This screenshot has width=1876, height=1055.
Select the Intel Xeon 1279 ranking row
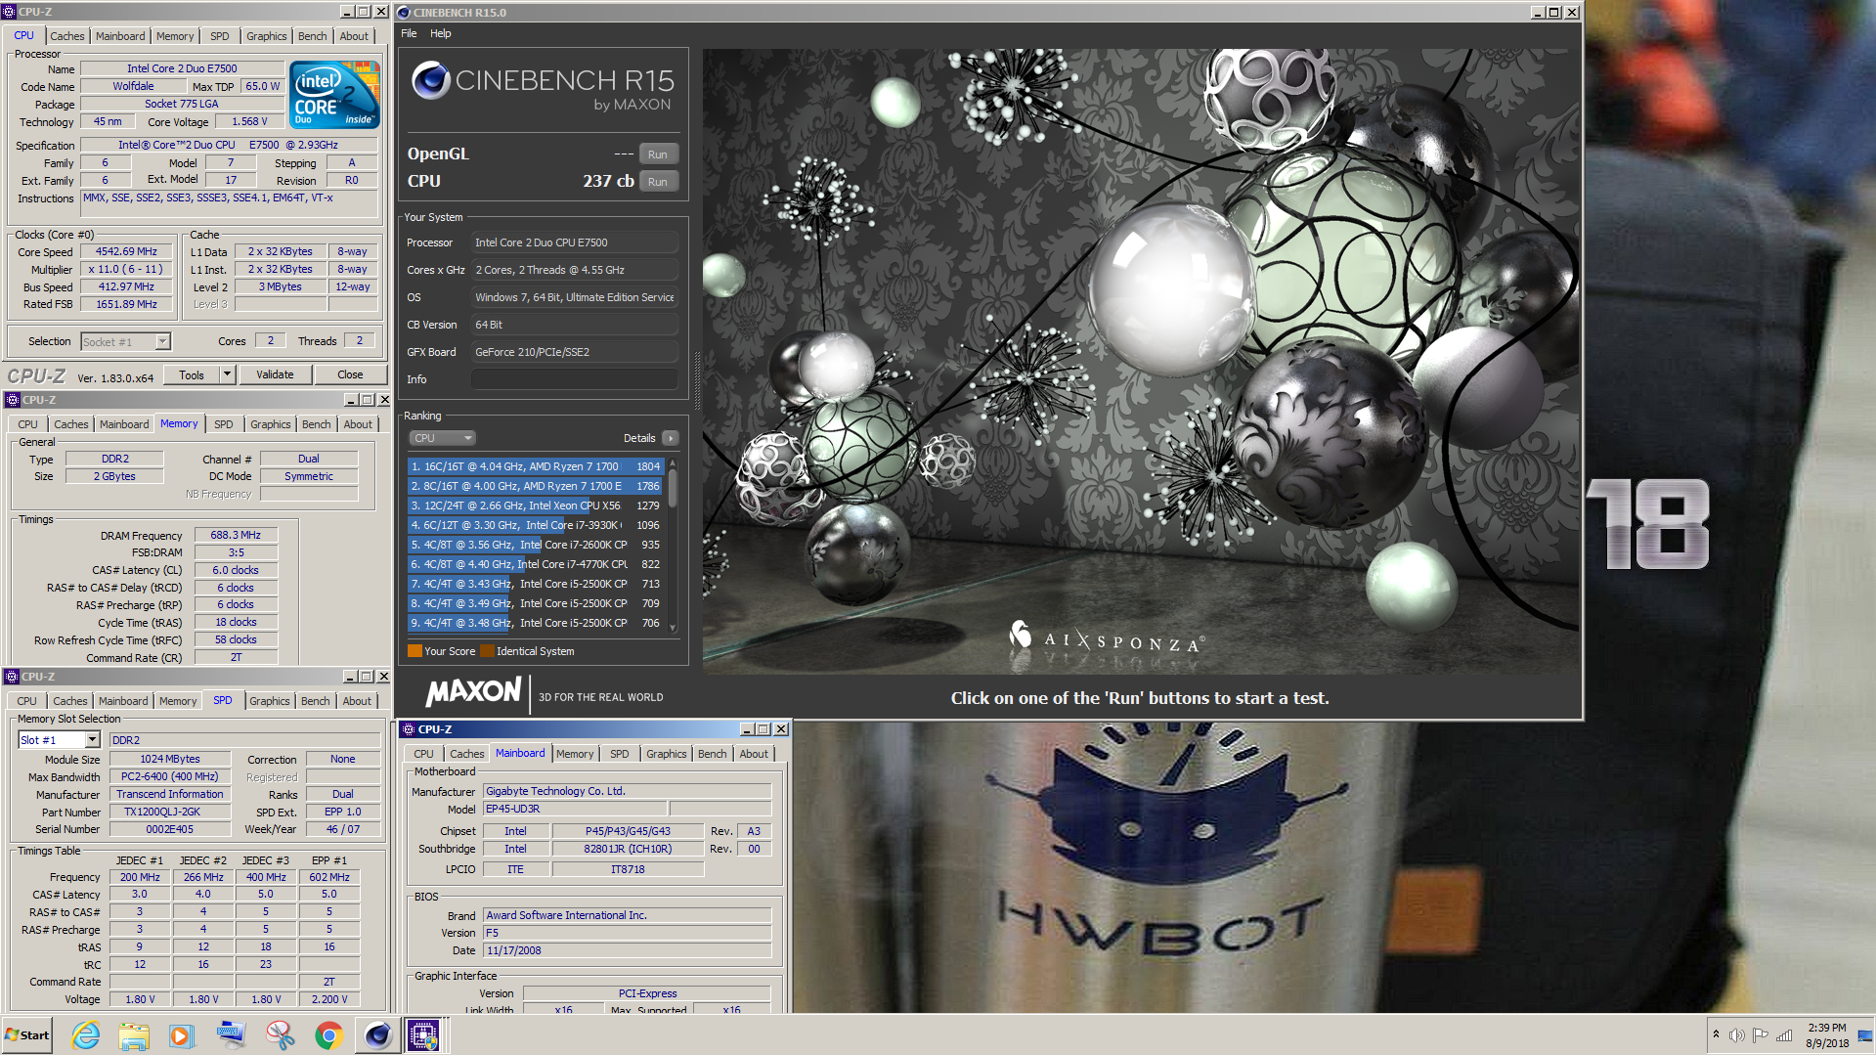(535, 506)
